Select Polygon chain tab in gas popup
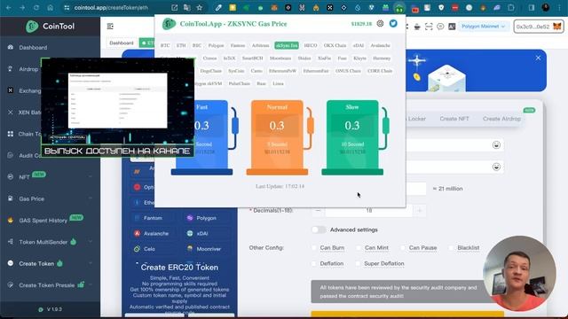The image size is (568, 319). tap(216, 45)
